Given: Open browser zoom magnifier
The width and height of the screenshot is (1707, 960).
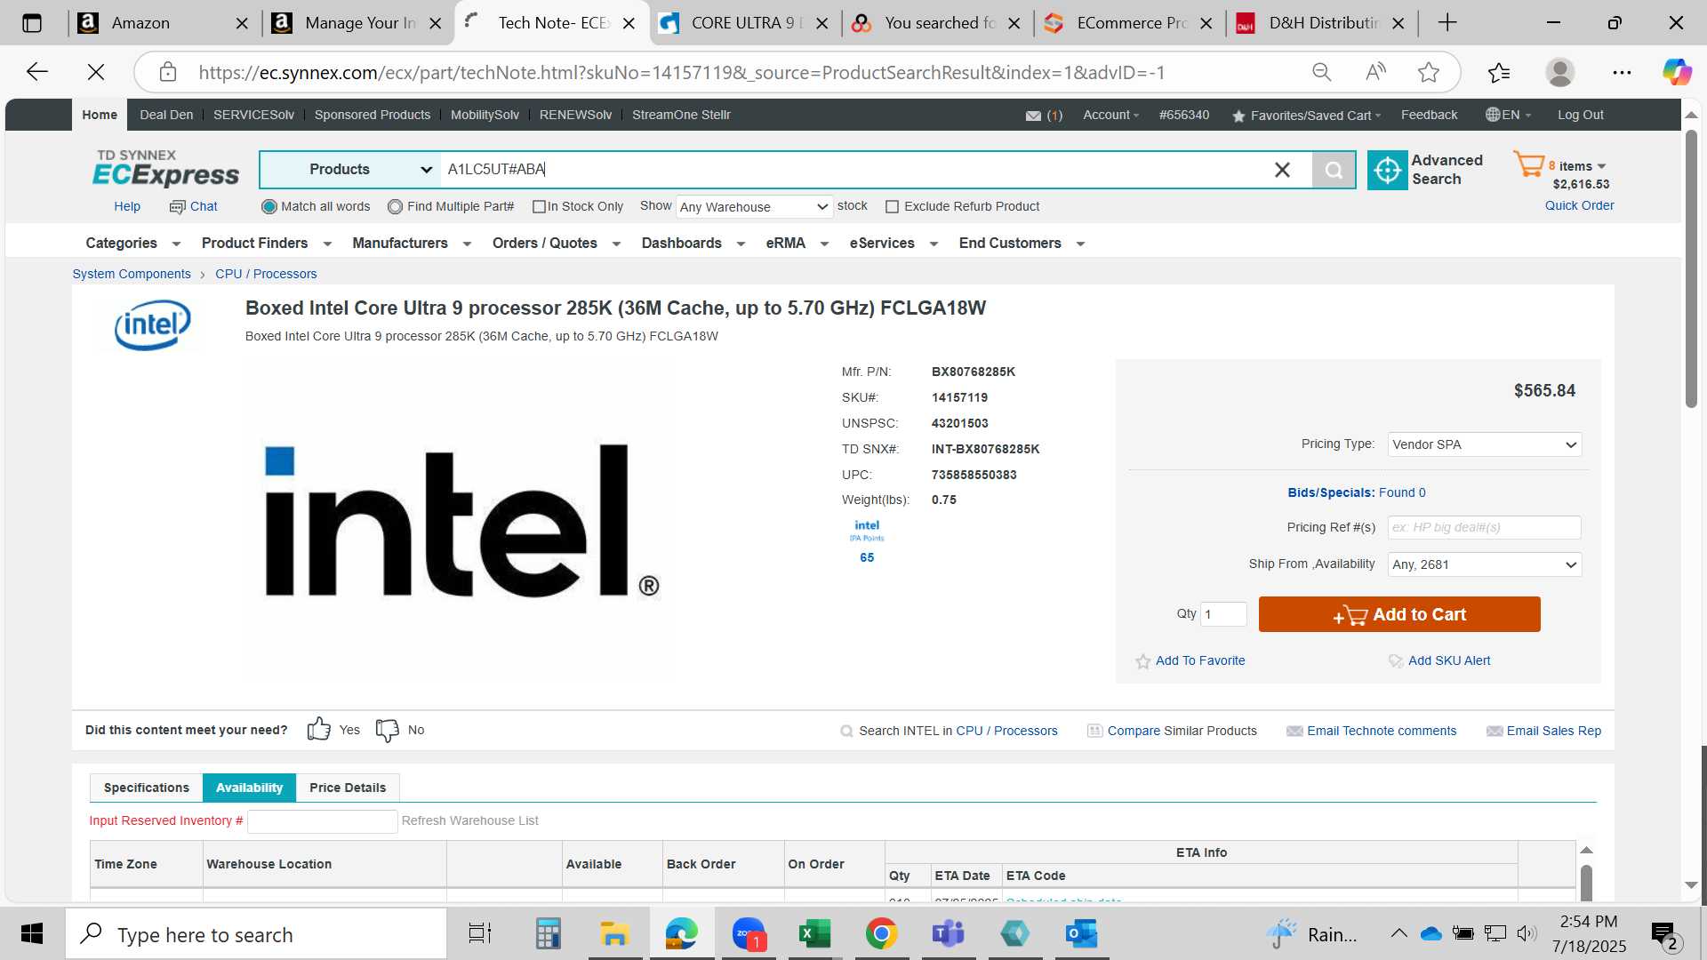Looking at the screenshot, I should pyautogui.click(x=1322, y=72).
